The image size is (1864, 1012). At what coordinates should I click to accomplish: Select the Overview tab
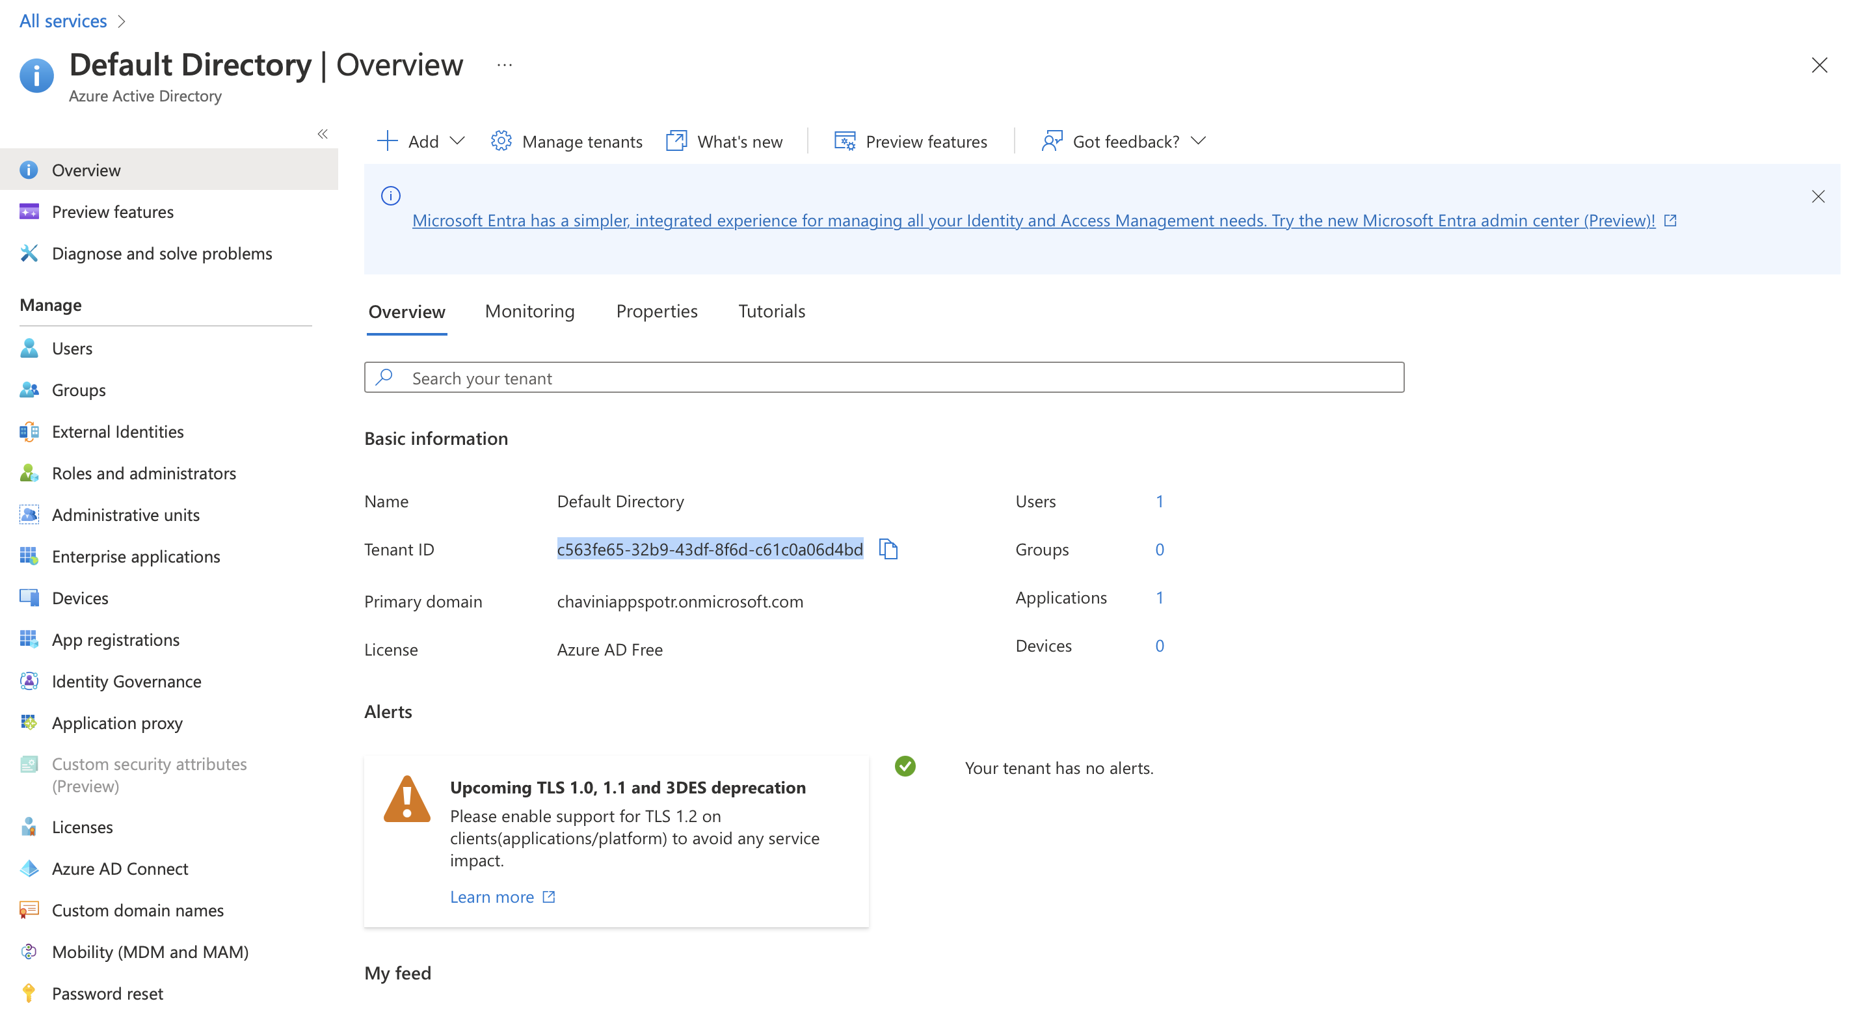pos(406,312)
